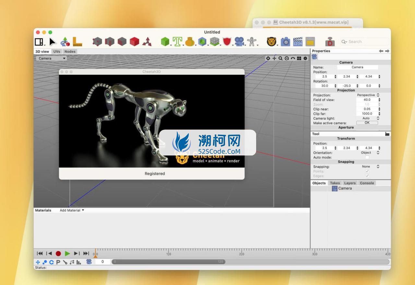Start timeline playback with green play button
The height and width of the screenshot is (285, 415).
[67, 254]
